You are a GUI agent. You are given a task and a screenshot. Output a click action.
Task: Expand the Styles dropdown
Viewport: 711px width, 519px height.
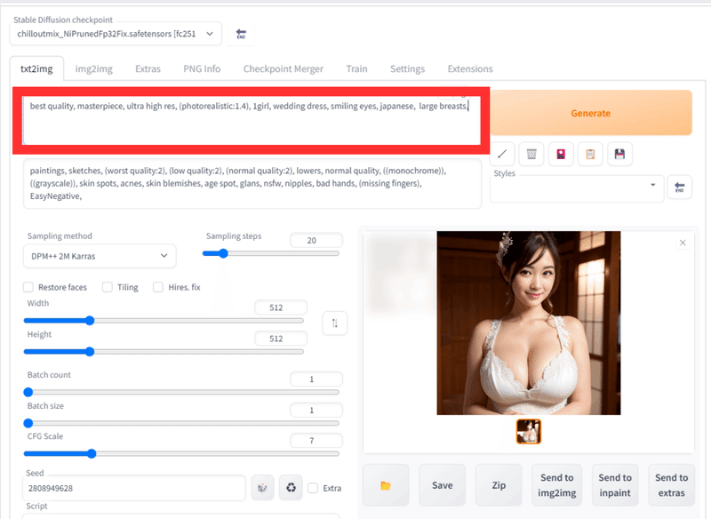[x=577, y=188]
